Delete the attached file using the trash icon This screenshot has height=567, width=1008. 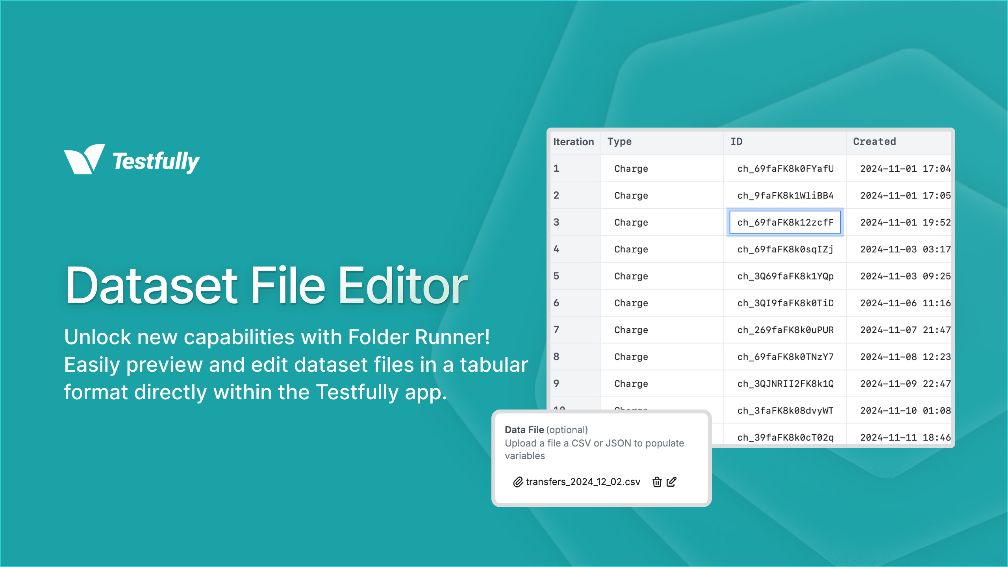[657, 482]
